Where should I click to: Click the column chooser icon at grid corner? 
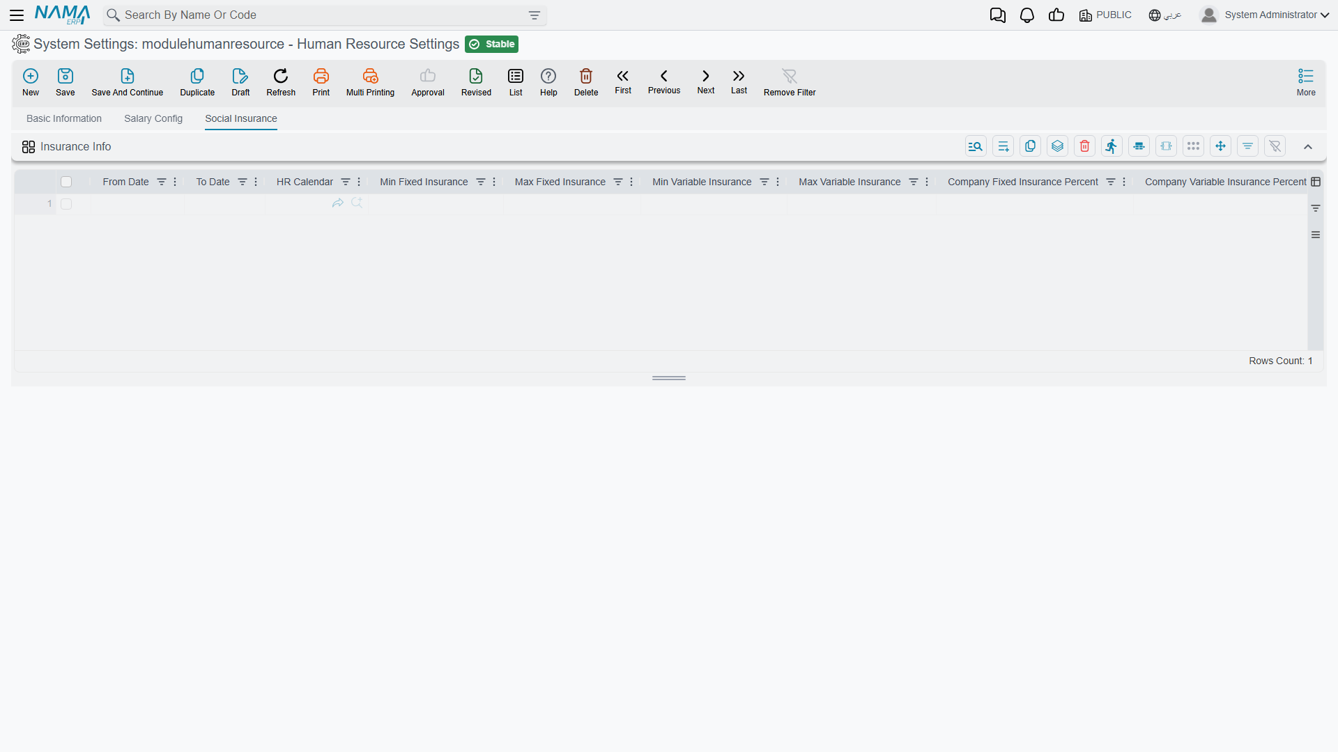pyautogui.click(x=1316, y=182)
